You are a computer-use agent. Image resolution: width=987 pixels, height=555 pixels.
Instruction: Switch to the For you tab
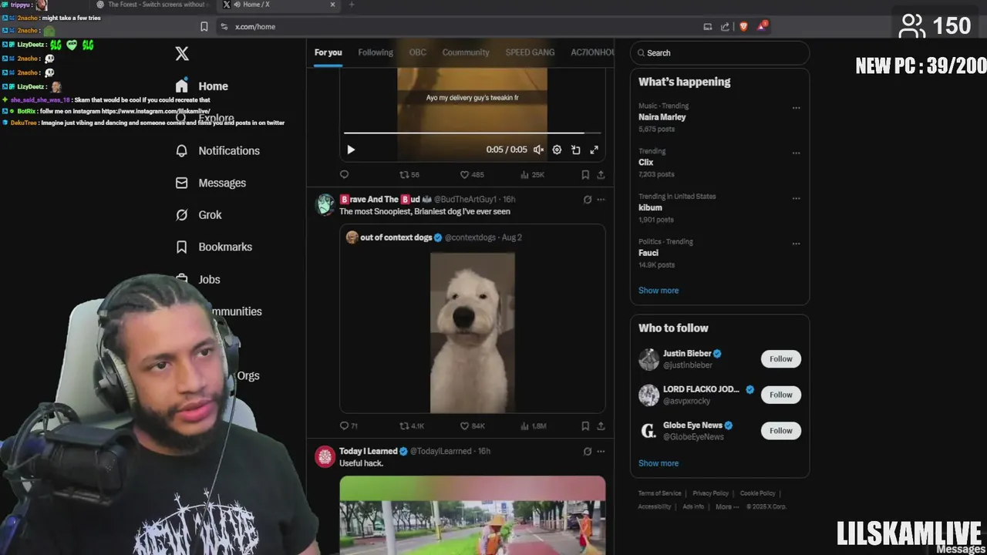tap(328, 52)
